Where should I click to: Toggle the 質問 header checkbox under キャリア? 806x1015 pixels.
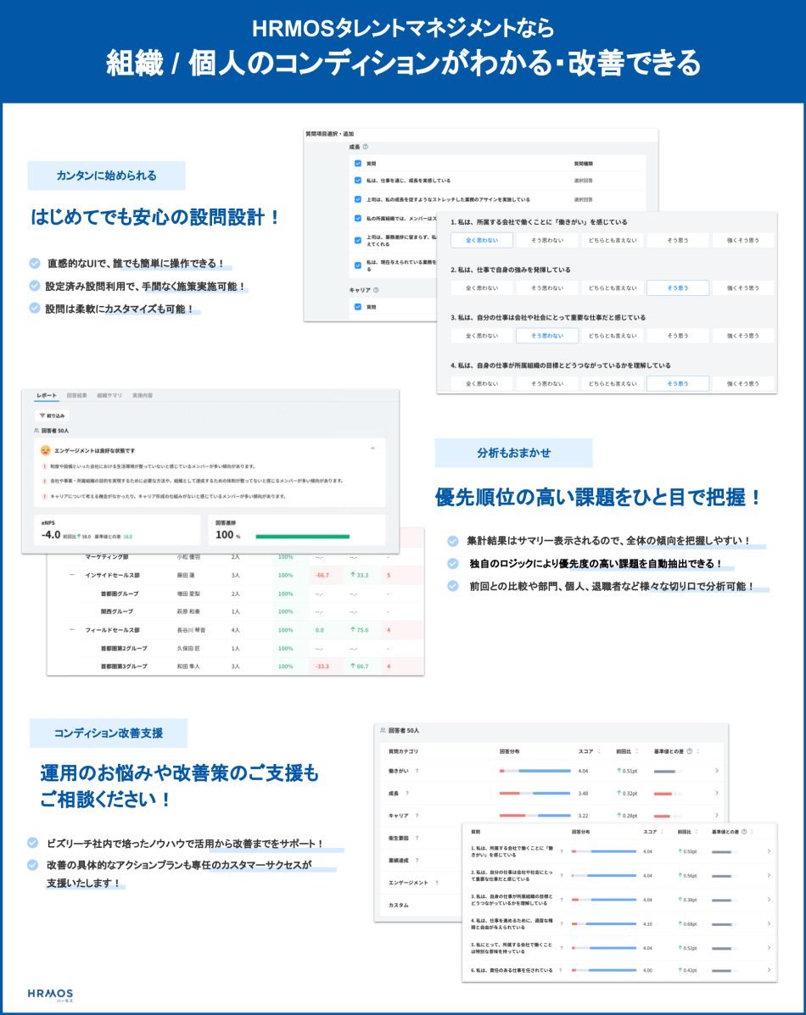(358, 307)
